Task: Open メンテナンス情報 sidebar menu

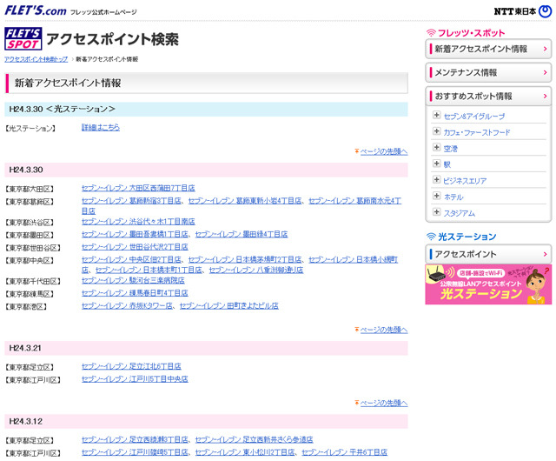Action: (488, 72)
